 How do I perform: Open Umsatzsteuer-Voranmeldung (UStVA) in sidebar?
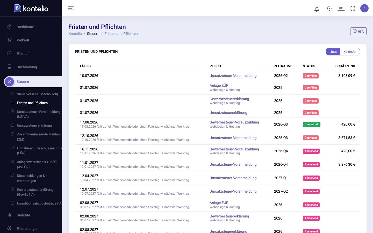(39, 114)
